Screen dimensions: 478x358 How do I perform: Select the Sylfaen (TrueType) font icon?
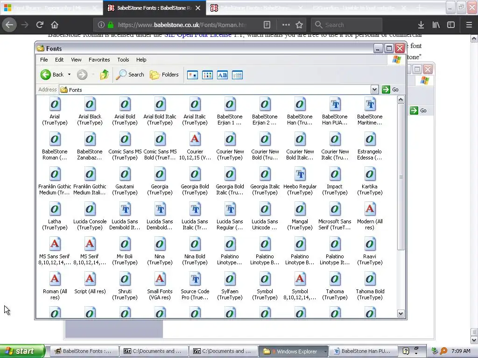click(x=230, y=280)
